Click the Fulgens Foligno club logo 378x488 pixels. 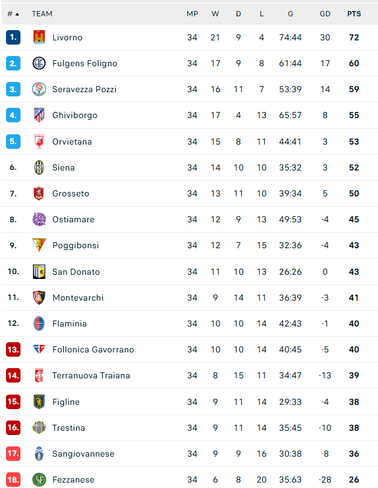tap(39, 63)
